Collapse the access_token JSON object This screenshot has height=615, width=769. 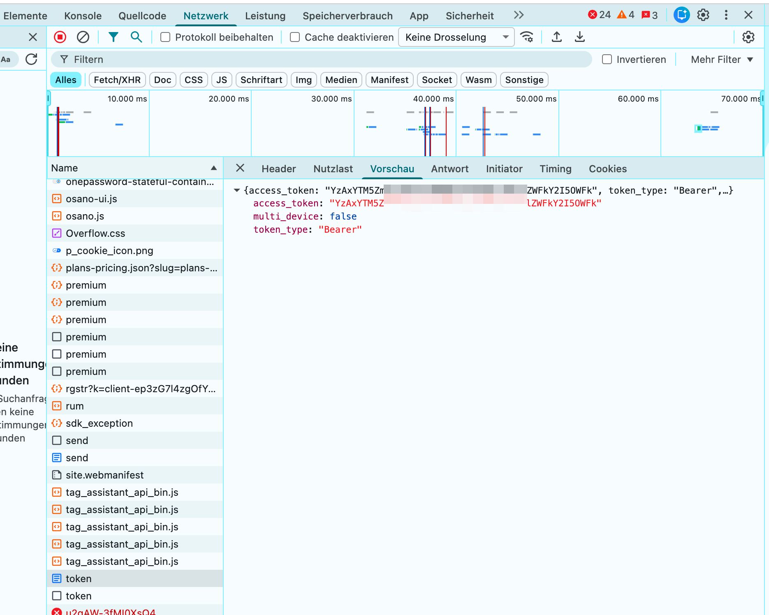pyautogui.click(x=237, y=190)
